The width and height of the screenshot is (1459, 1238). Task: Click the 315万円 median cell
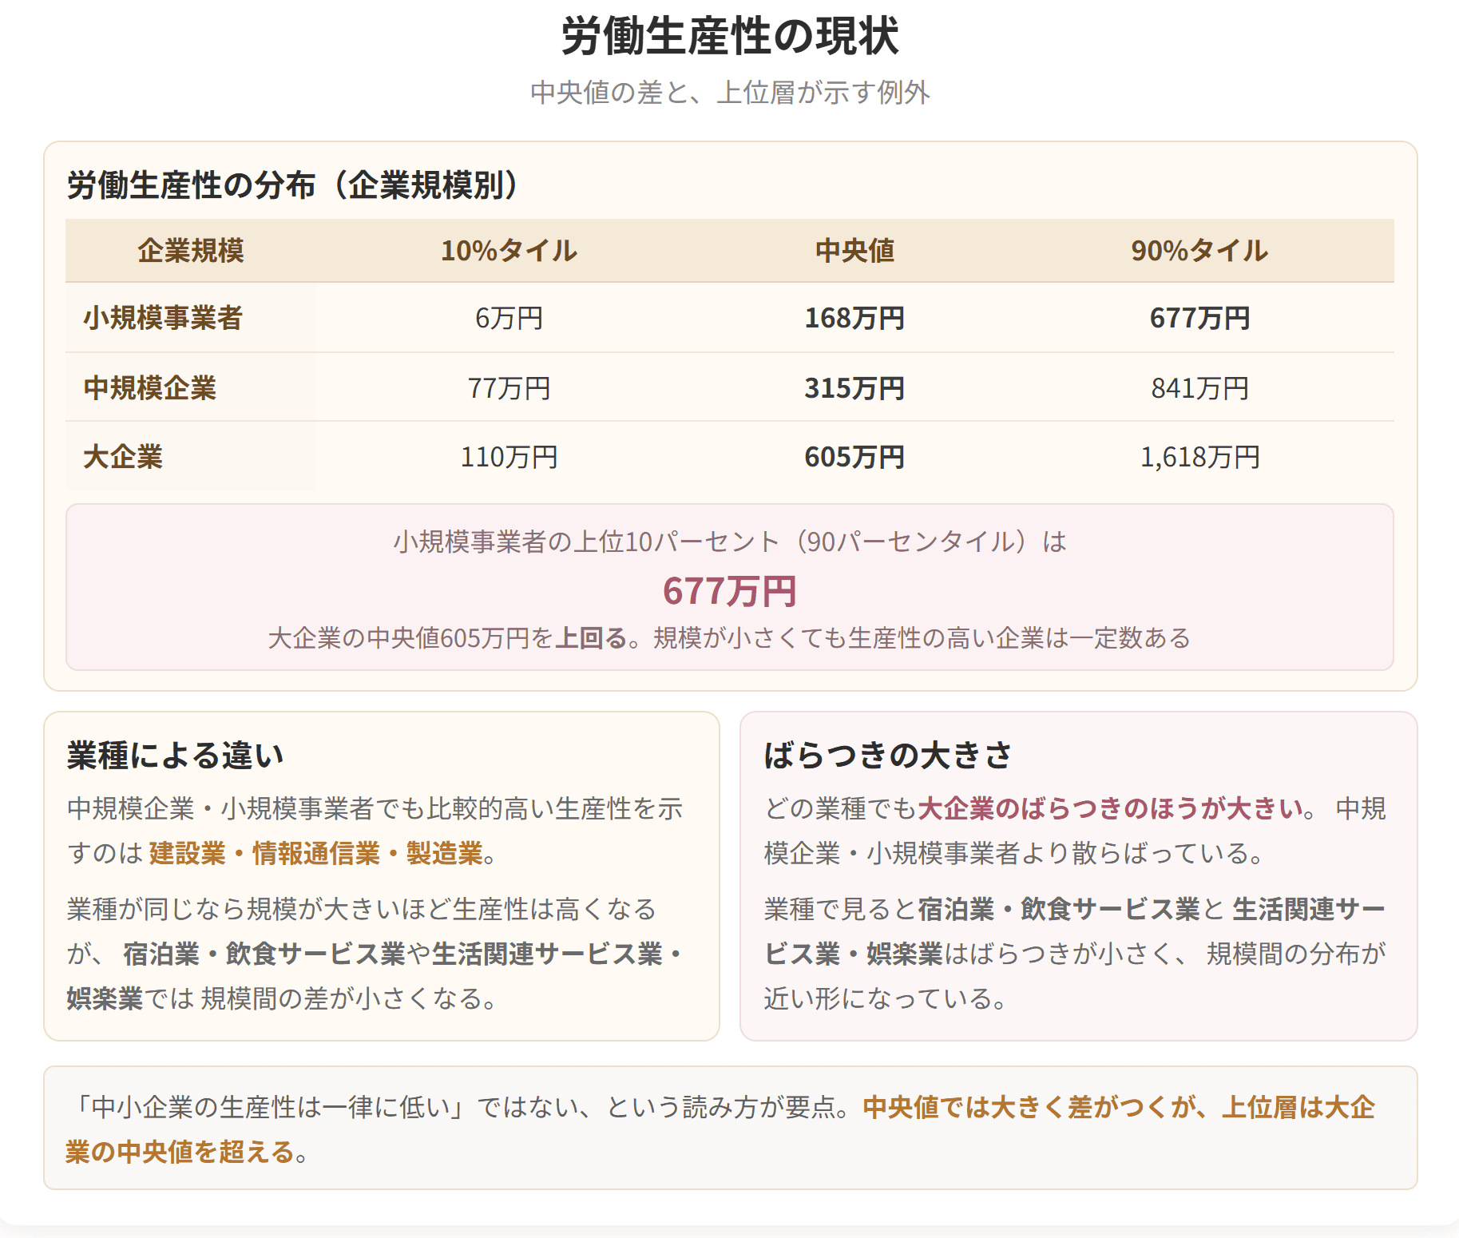[x=854, y=388]
